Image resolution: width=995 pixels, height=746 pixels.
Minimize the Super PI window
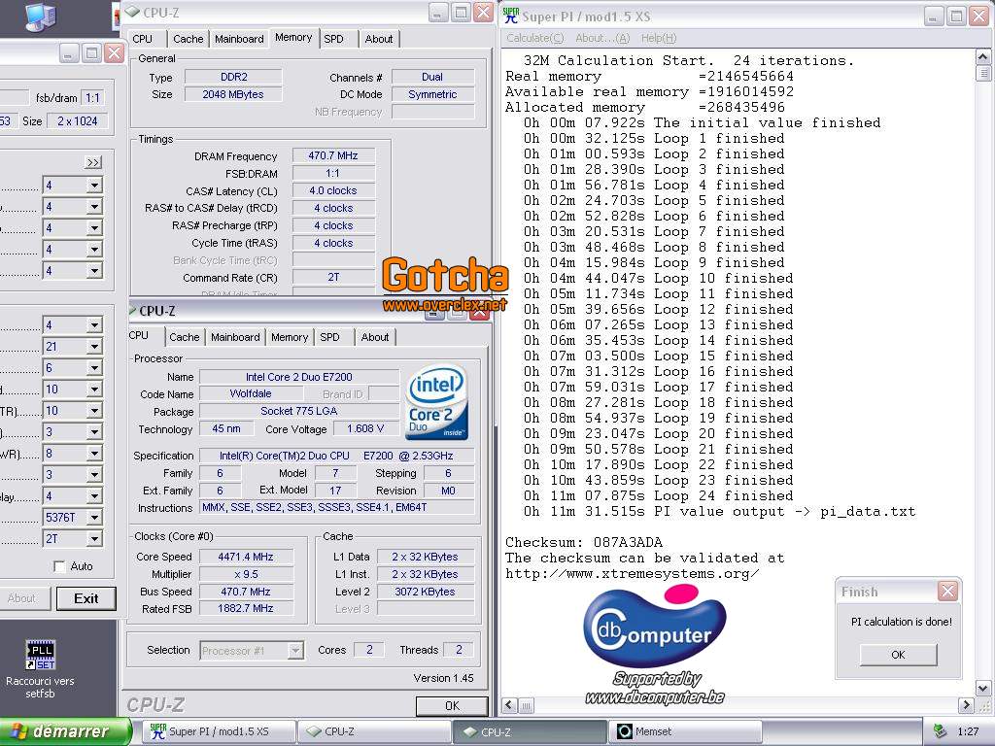[934, 16]
